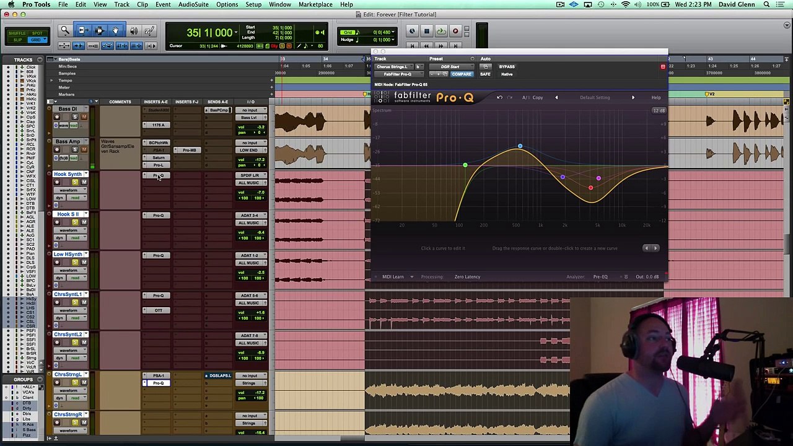Click the Pro-Q undo arrow icon
Image resolution: width=793 pixels, height=446 pixels.
[500, 97]
